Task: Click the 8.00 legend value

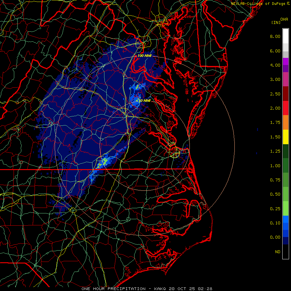Action: [x=275, y=36]
